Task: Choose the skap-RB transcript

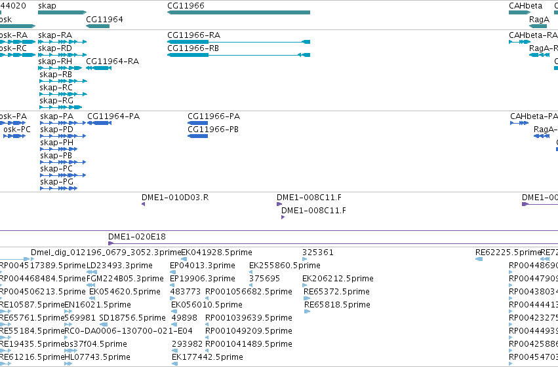Action: coord(64,81)
